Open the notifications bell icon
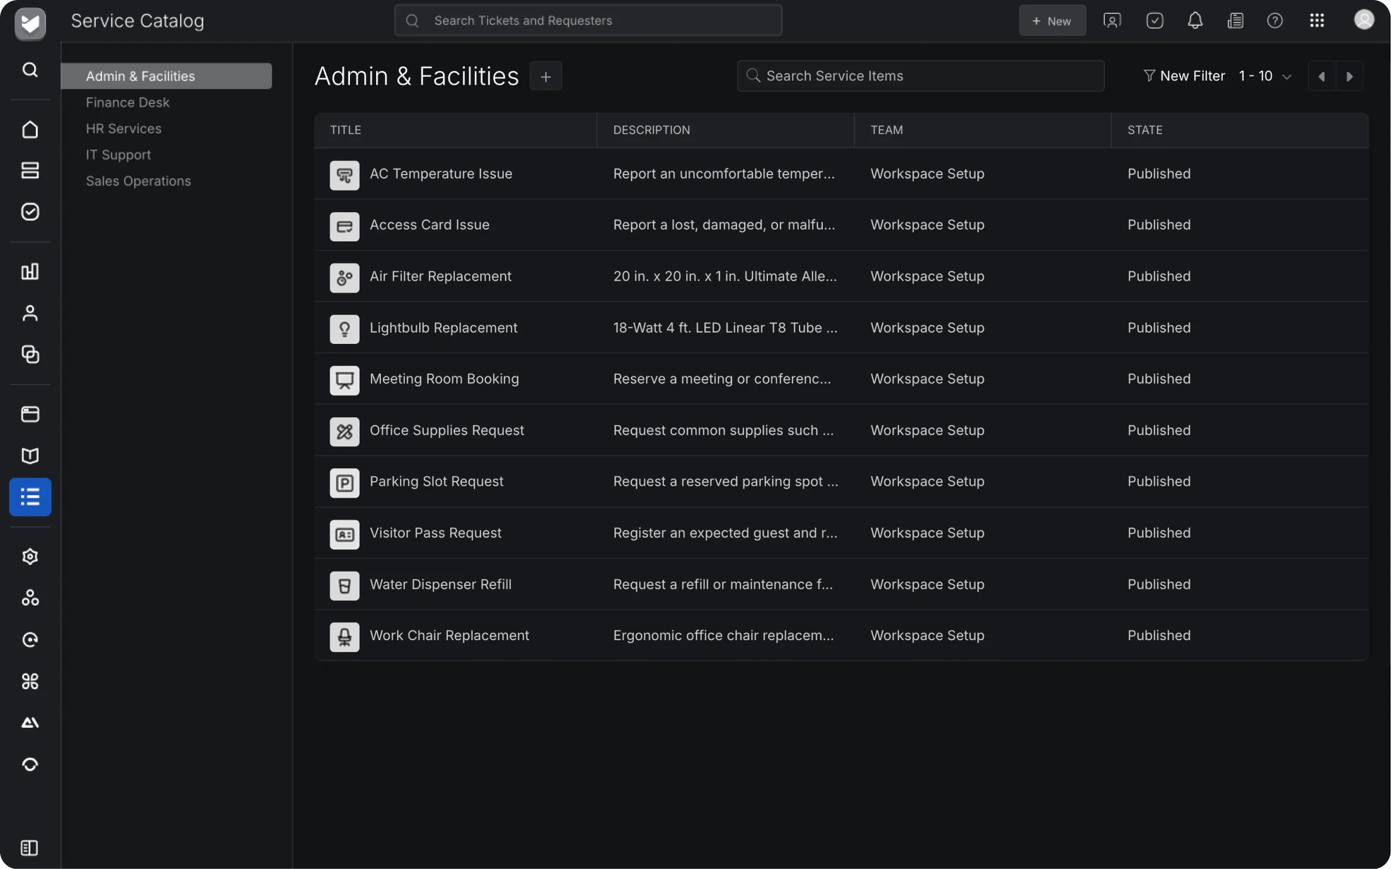Image resolution: width=1391 pixels, height=869 pixels. pyautogui.click(x=1195, y=21)
